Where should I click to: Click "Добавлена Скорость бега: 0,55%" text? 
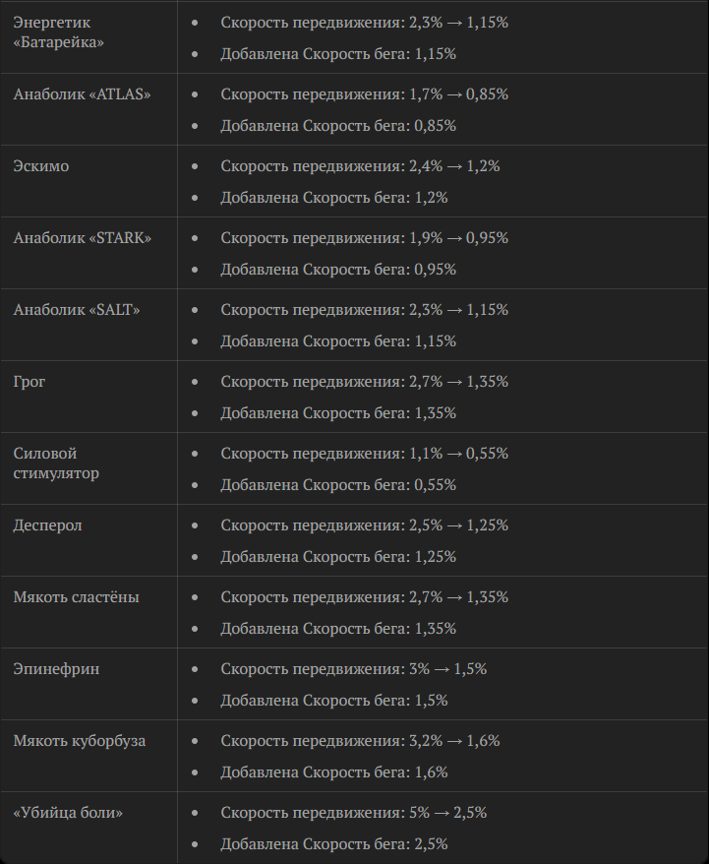[338, 485]
